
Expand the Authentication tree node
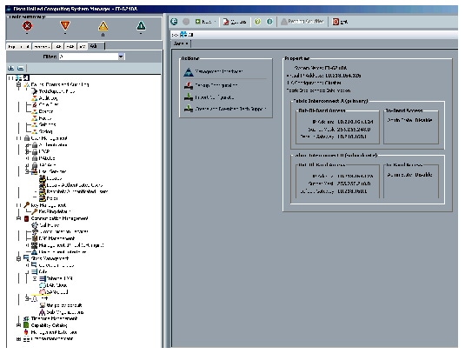click(27, 145)
